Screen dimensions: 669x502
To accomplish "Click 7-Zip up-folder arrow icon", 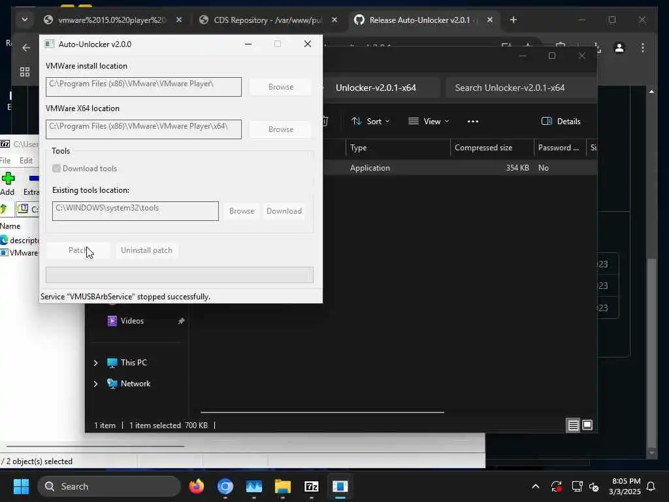I will pos(4,209).
